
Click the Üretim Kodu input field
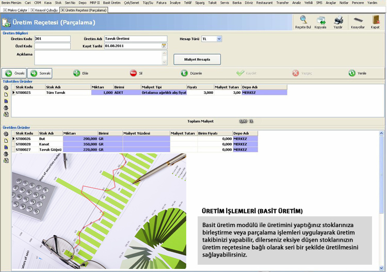point(52,39)
